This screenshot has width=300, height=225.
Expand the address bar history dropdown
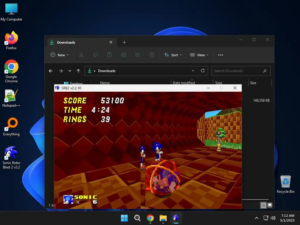193,71
